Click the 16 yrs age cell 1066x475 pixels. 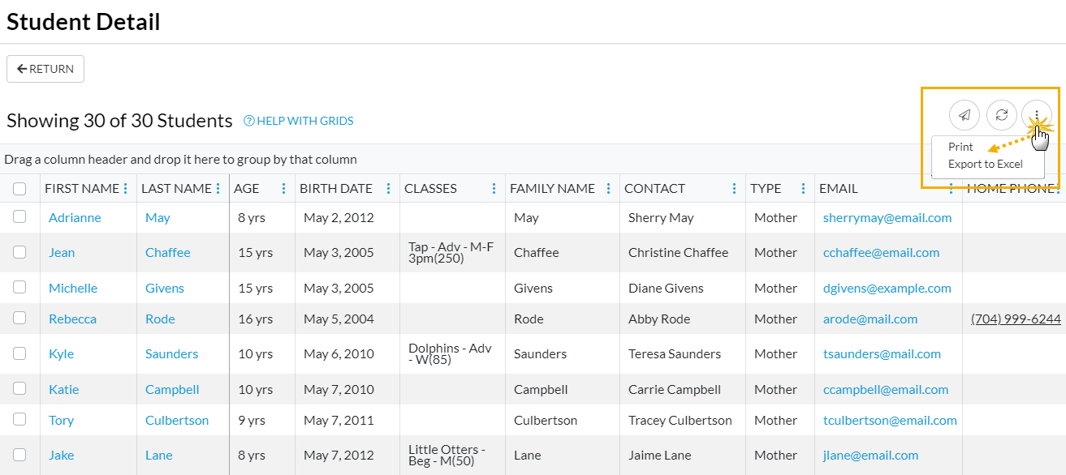[255, 319]
